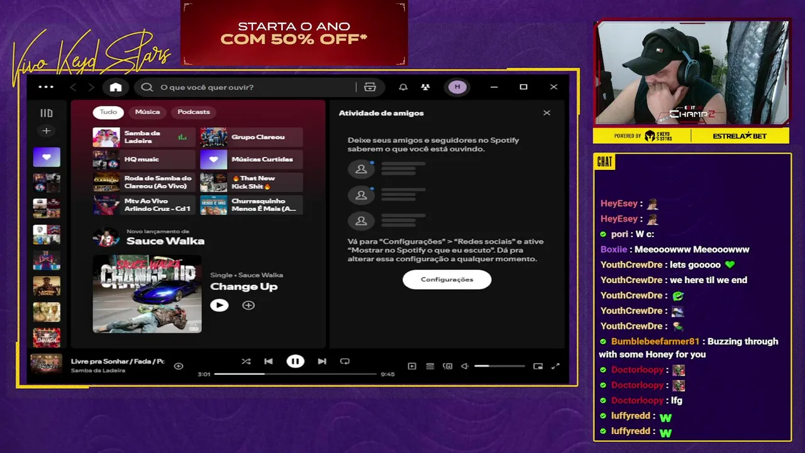This screenshot has width=805, height=453.
Task: Skip to next track
Action: click(x=322, y=361)
